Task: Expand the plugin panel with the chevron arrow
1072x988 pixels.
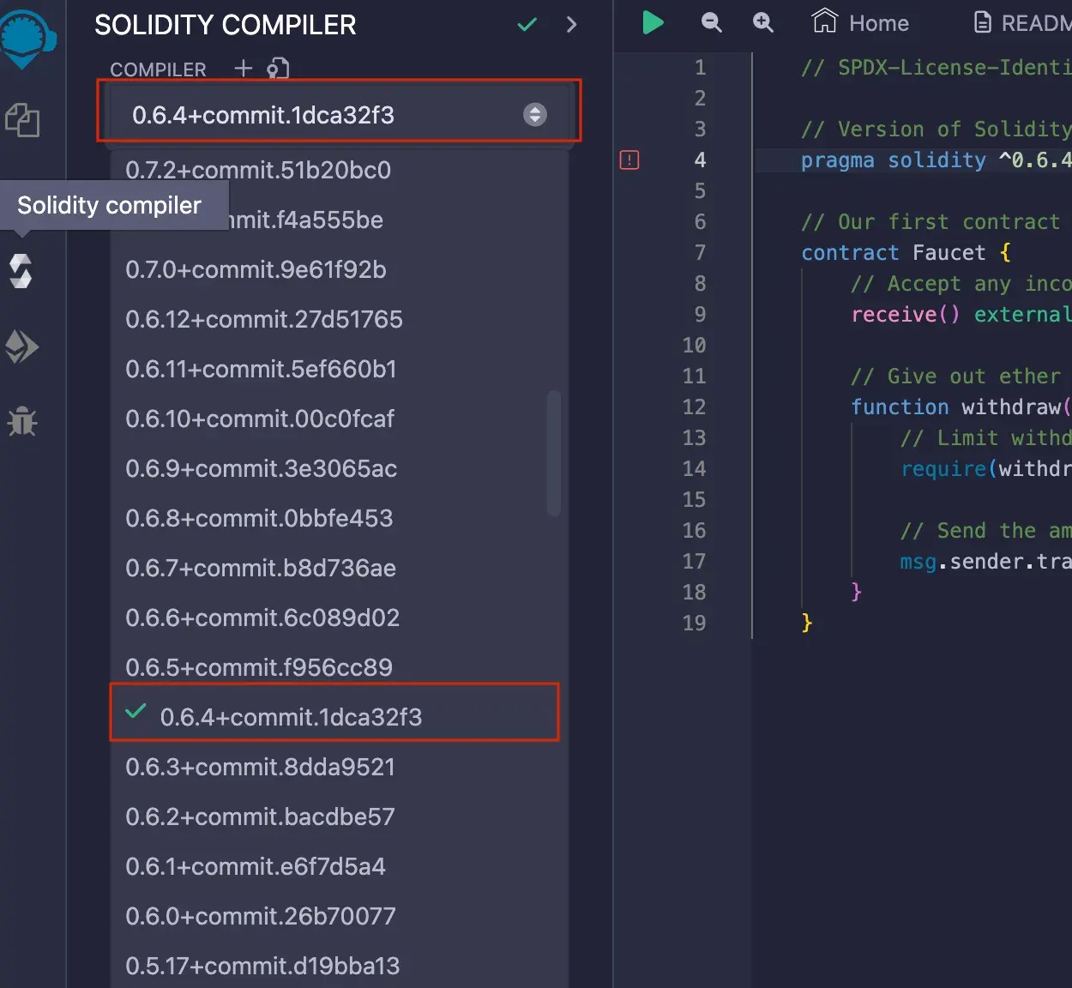Action: click(572, 25)
